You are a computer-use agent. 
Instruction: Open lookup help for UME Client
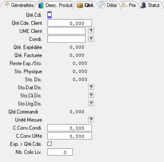[x=91, y=31]
